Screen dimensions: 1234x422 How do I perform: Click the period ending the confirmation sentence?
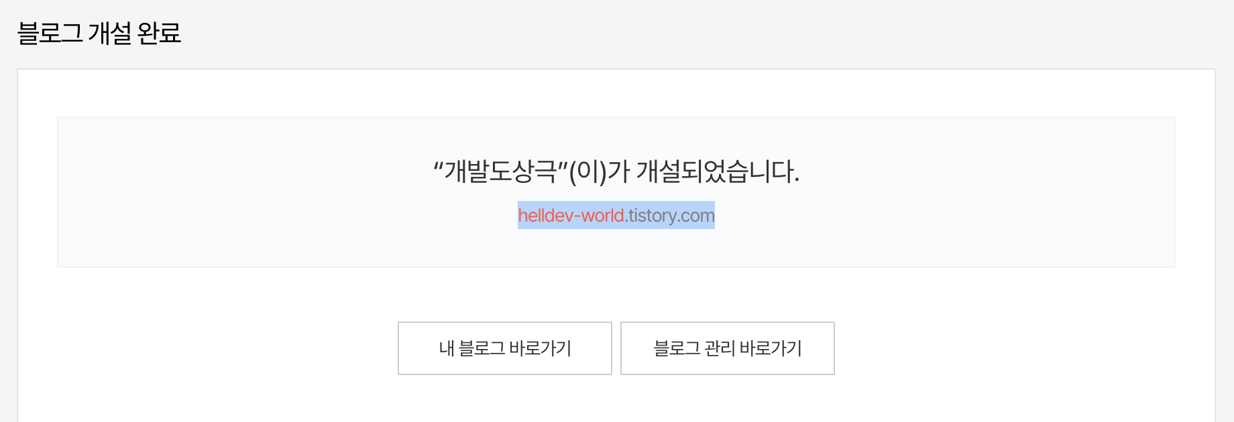tap(797, 181)
